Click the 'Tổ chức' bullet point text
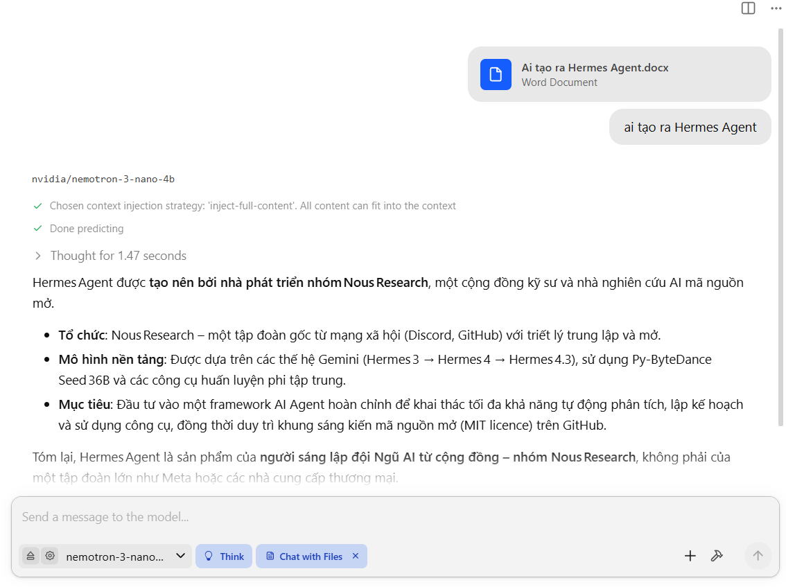Image resolution: width=786 pixels, height=587 pixels. [360, 335]
